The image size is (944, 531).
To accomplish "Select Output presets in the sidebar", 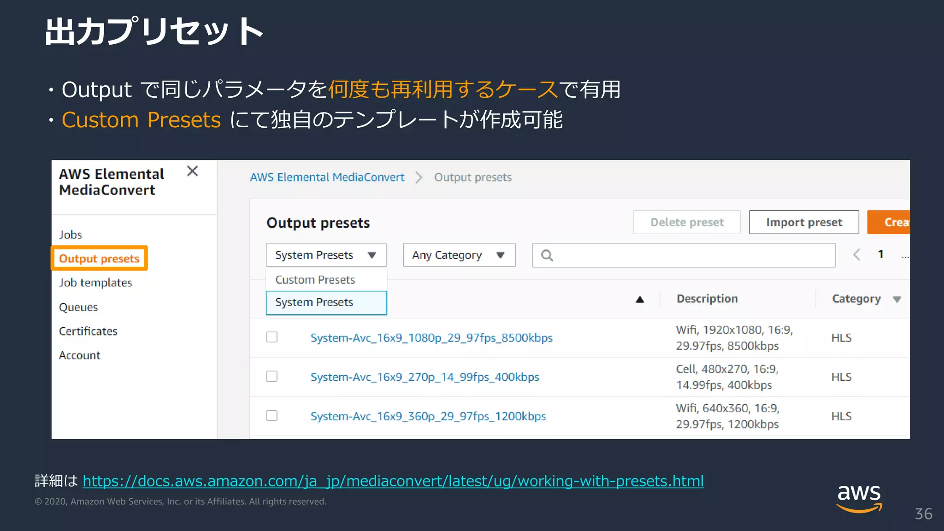I will (99, 258).
